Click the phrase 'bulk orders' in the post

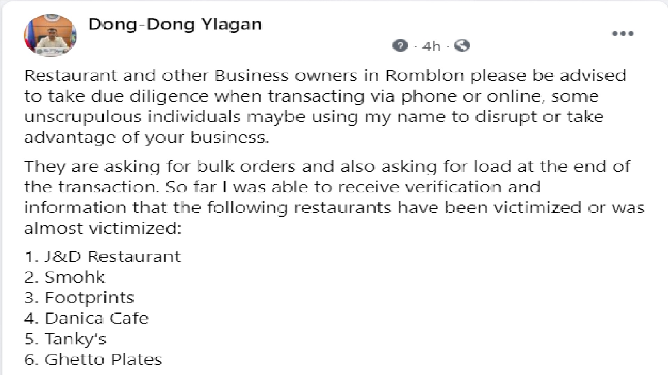click(x=246, y=166)
